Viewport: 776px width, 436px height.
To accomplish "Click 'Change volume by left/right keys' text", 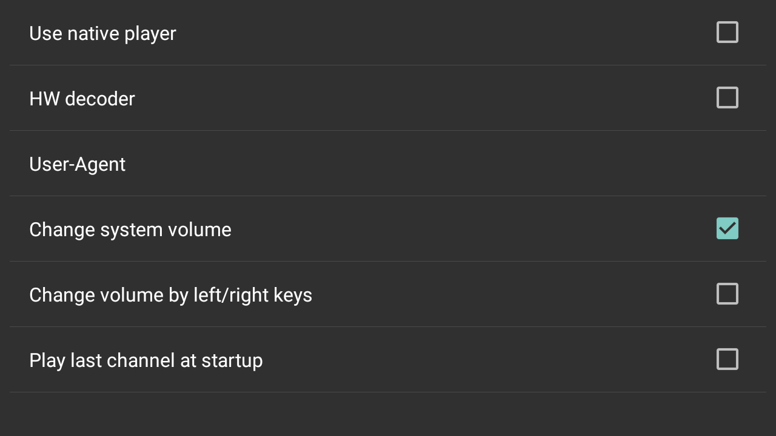I will pyautogui.click(x=170, y=295).
